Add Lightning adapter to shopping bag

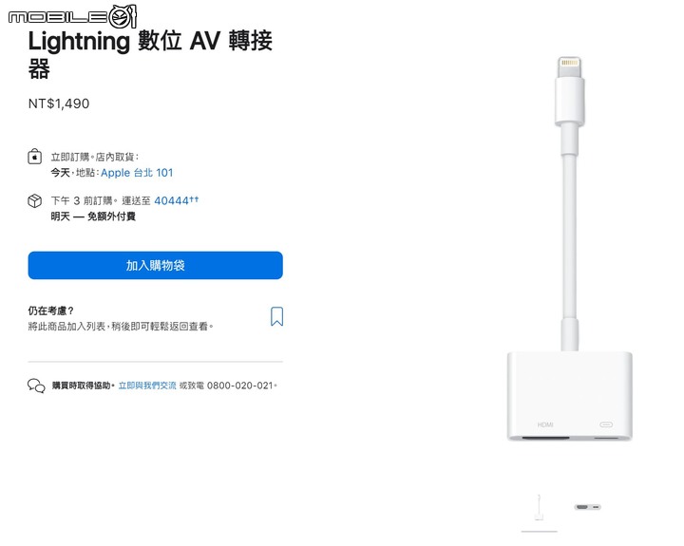point(155,265)
